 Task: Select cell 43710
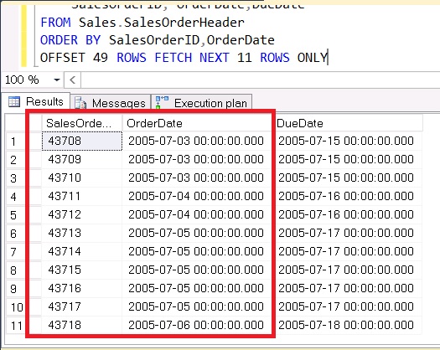[81, 178]
